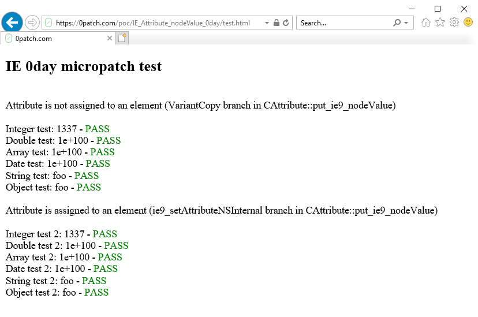Viewport: 478px width, 317px height.
Task: Click PASS next to 'Date test 2:'
Action: (106, 269)
